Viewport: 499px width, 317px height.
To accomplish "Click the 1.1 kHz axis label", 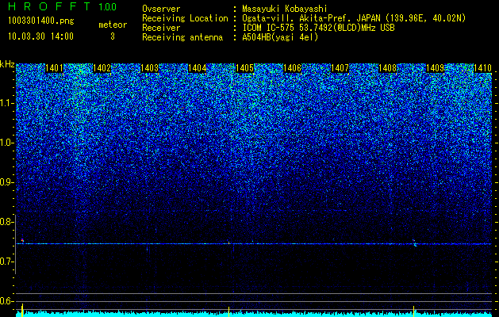I will pyautogui.click(x=7, y=103).
